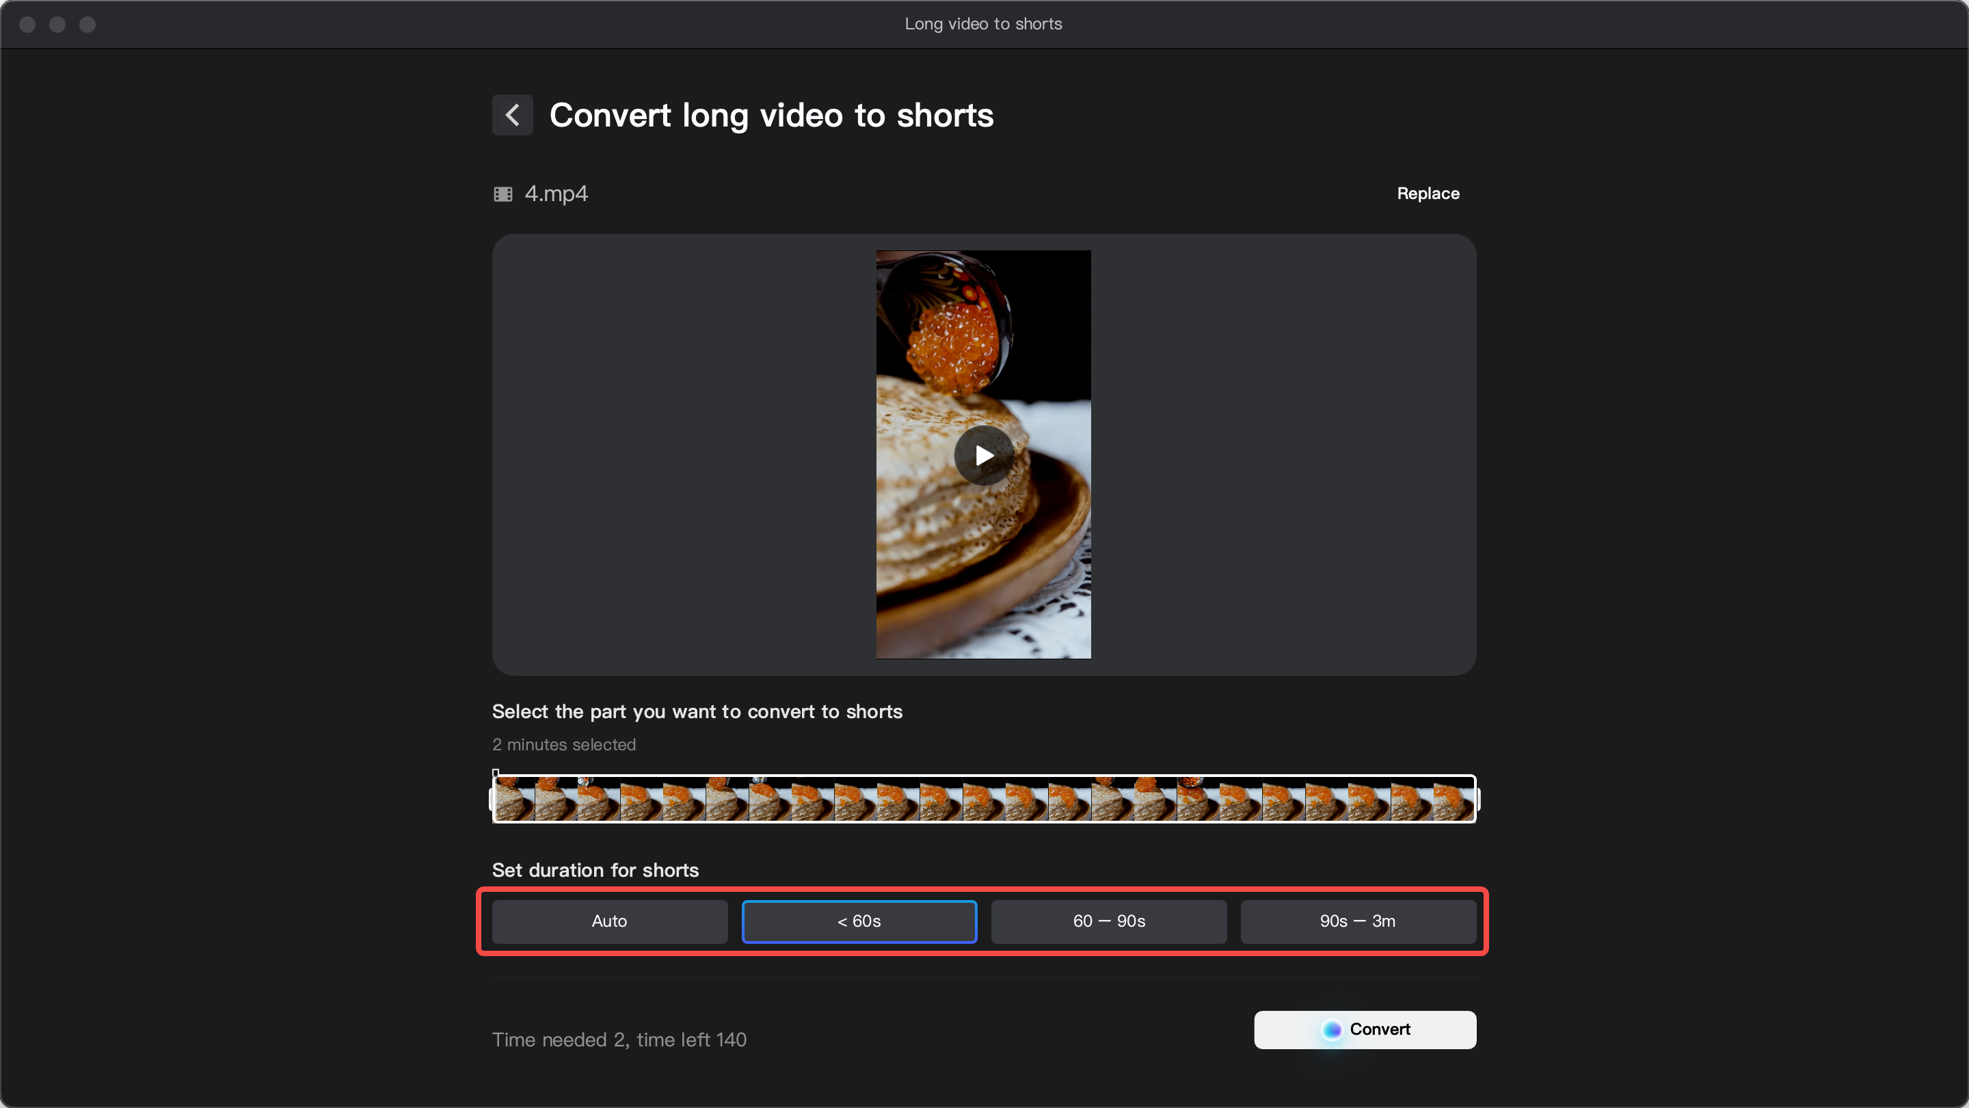Minimize the Long video to shorts window

[58, 24]
